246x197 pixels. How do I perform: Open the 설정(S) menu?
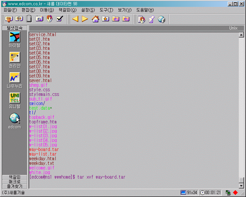[x=88, y=10]
